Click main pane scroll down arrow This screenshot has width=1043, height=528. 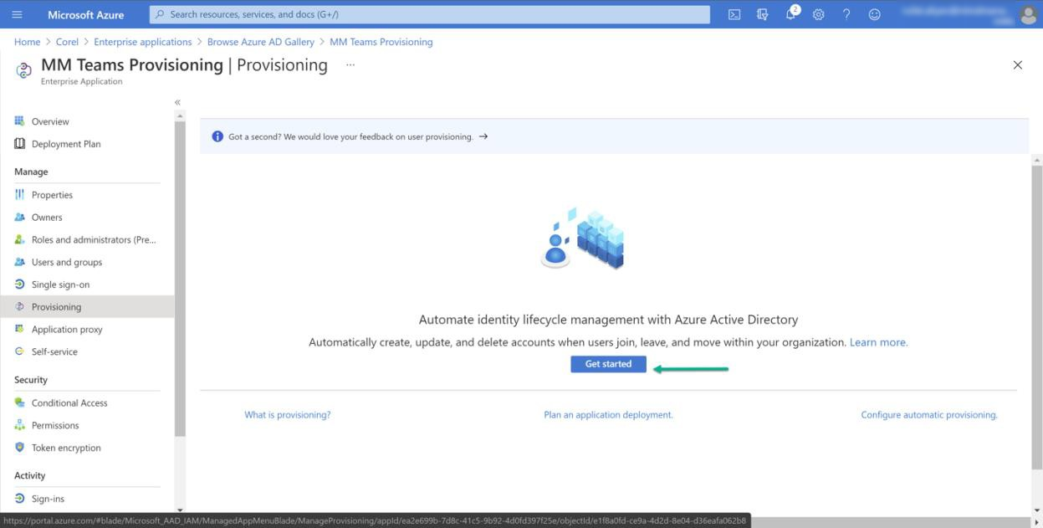[1037, 510]
